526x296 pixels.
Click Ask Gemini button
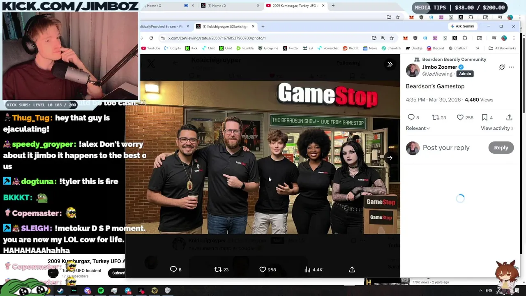tap(462, 26)
